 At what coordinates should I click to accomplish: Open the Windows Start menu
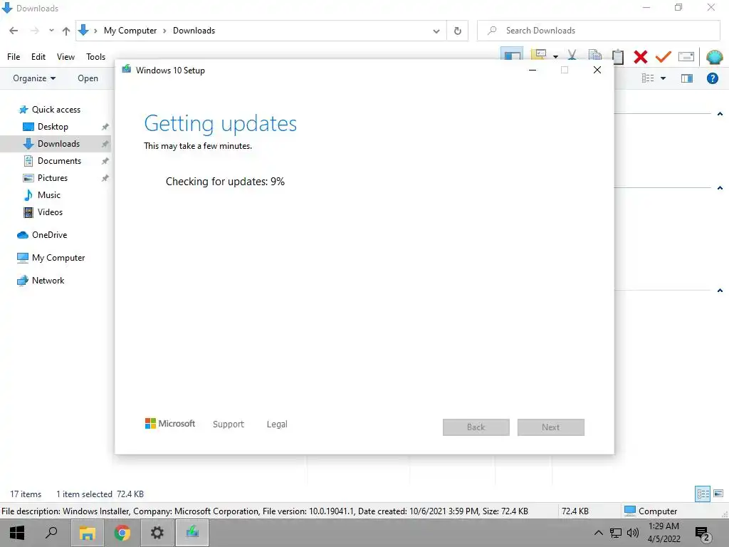17,533
